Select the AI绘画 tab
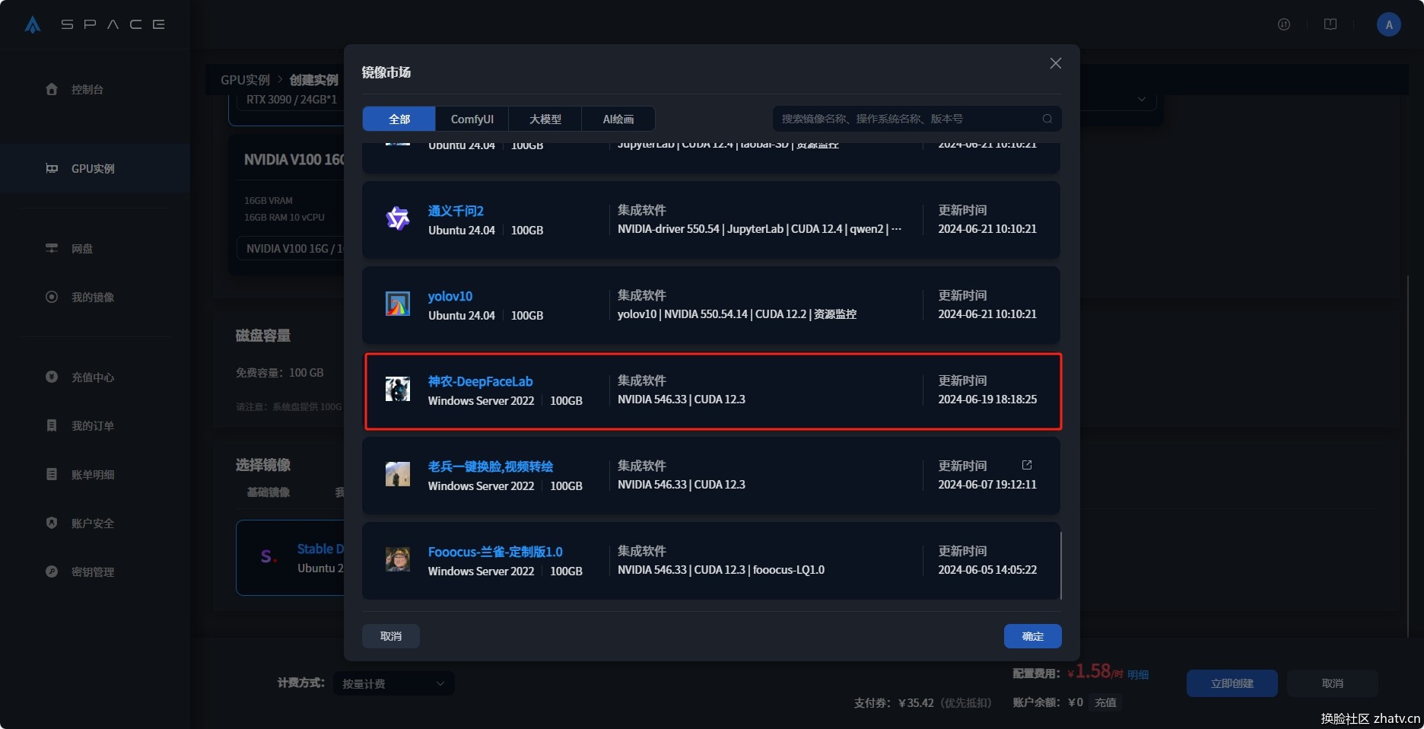This screenshot has height=729, width=1424. click(x=618, y=119)
